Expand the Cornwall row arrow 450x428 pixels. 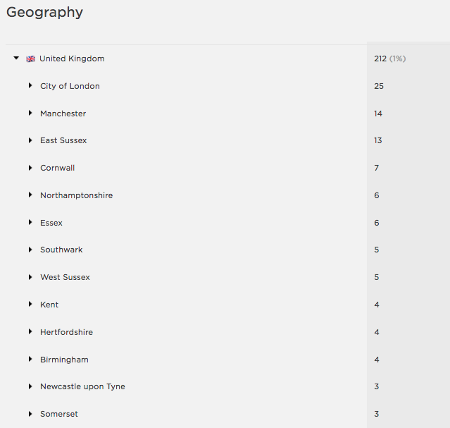tap(30, 168)
